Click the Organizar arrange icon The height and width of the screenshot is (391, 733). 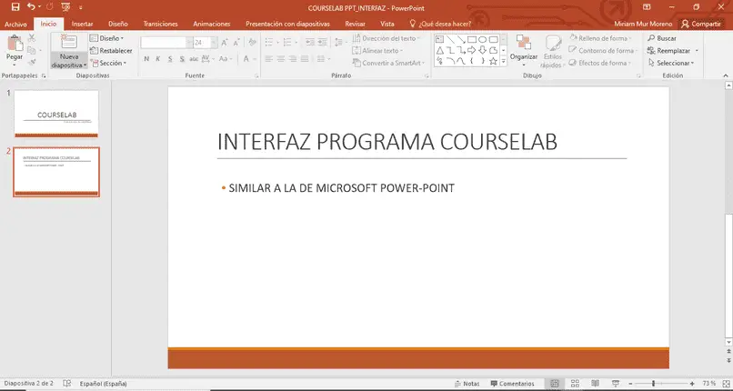523,43
